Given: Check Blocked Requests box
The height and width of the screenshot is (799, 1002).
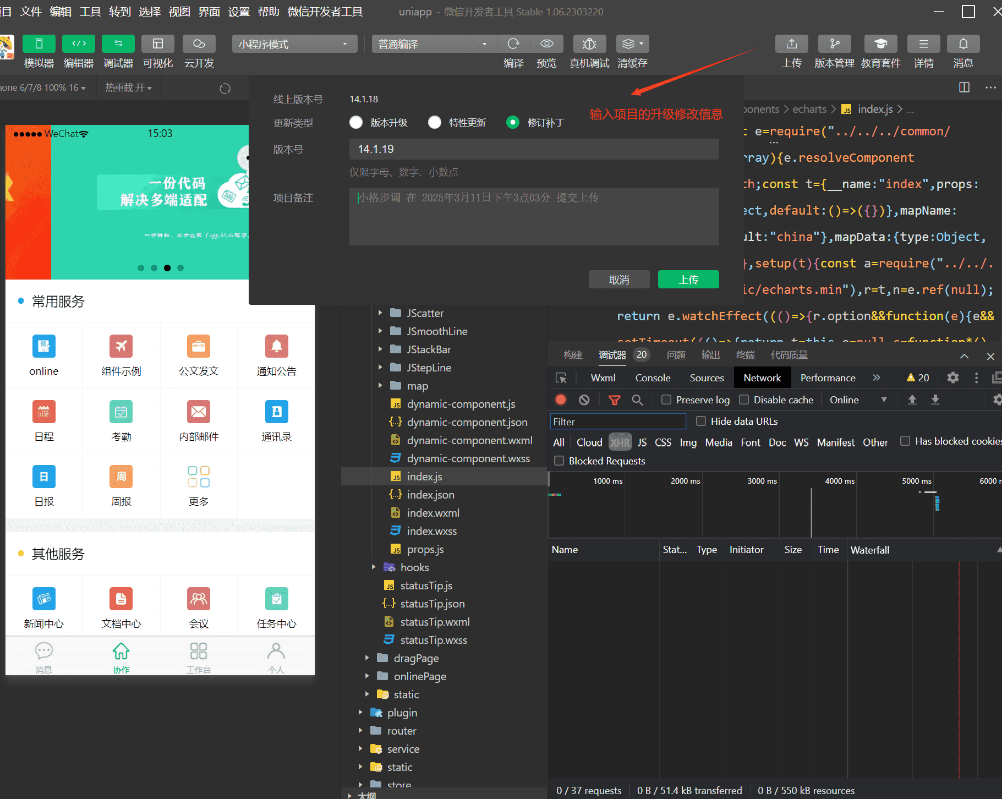Looking at the screenshot, I should 559,461.
